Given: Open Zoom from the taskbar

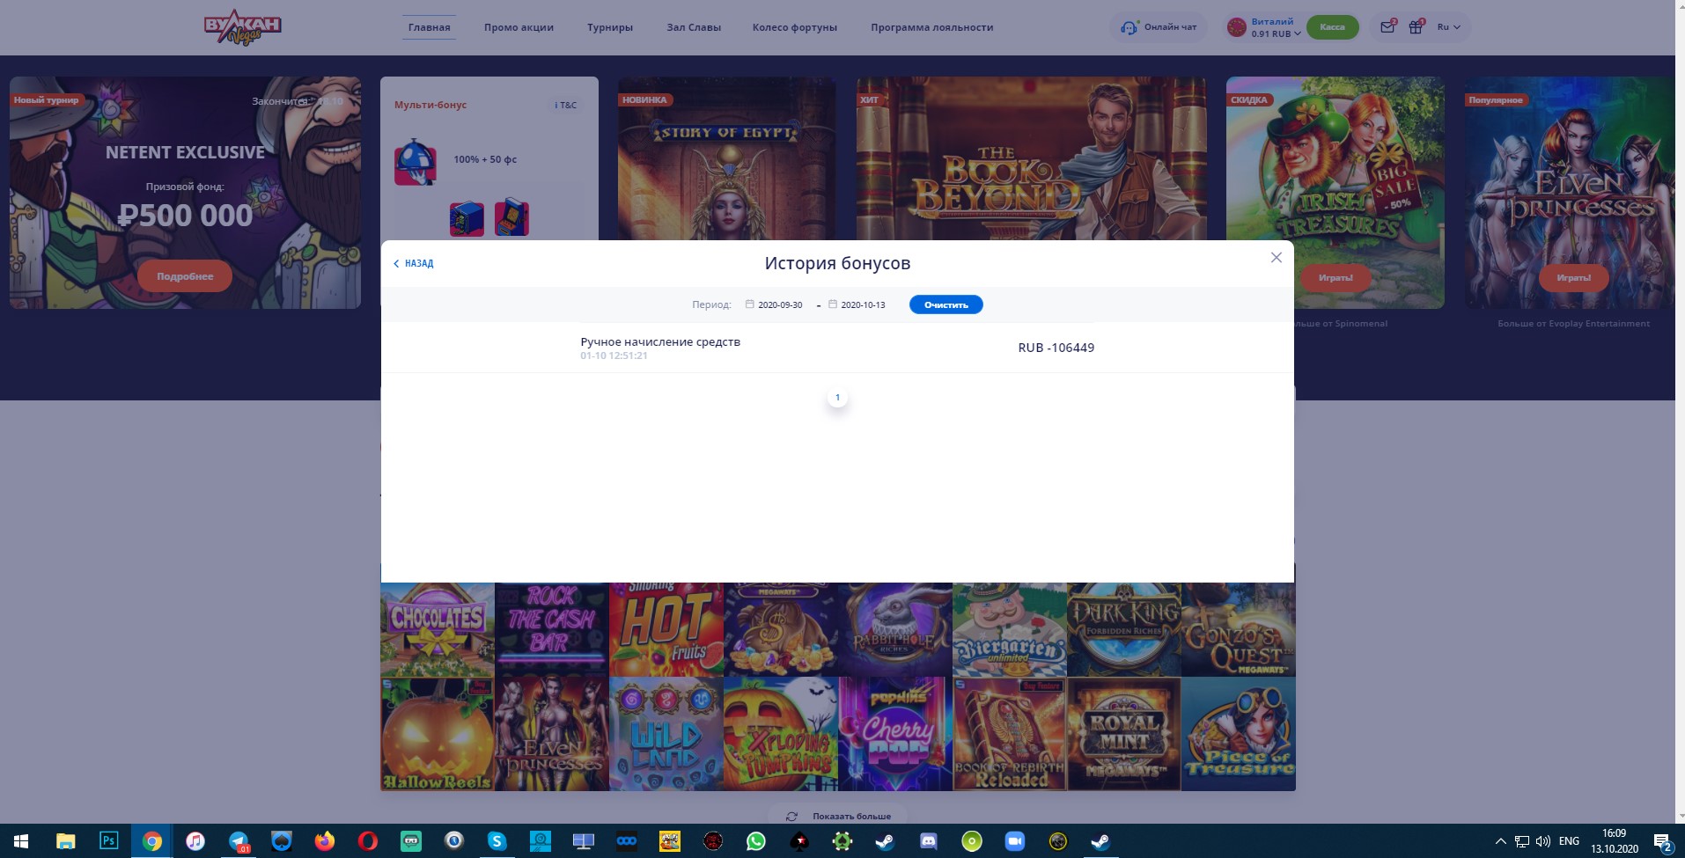Looking at the screenshot, I should point(1015,841).
